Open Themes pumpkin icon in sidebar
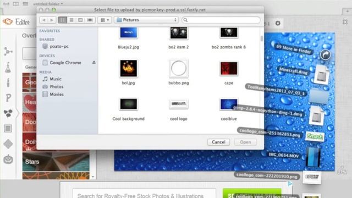 pyautogui.click(x=8, y=159)
